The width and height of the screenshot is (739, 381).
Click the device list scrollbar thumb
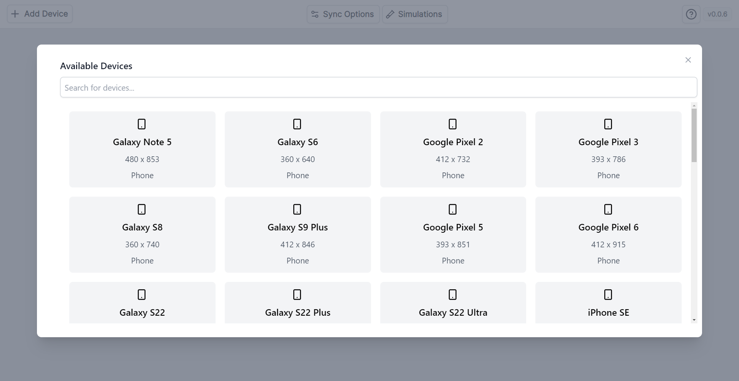click(694, 135)
